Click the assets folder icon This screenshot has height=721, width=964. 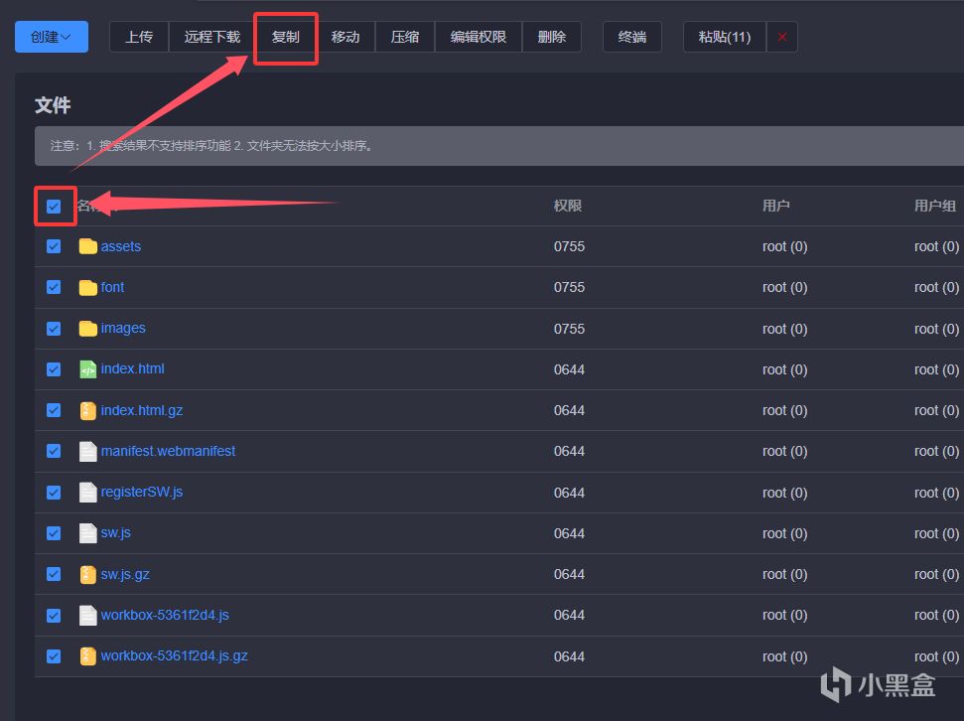click(88, 246)
